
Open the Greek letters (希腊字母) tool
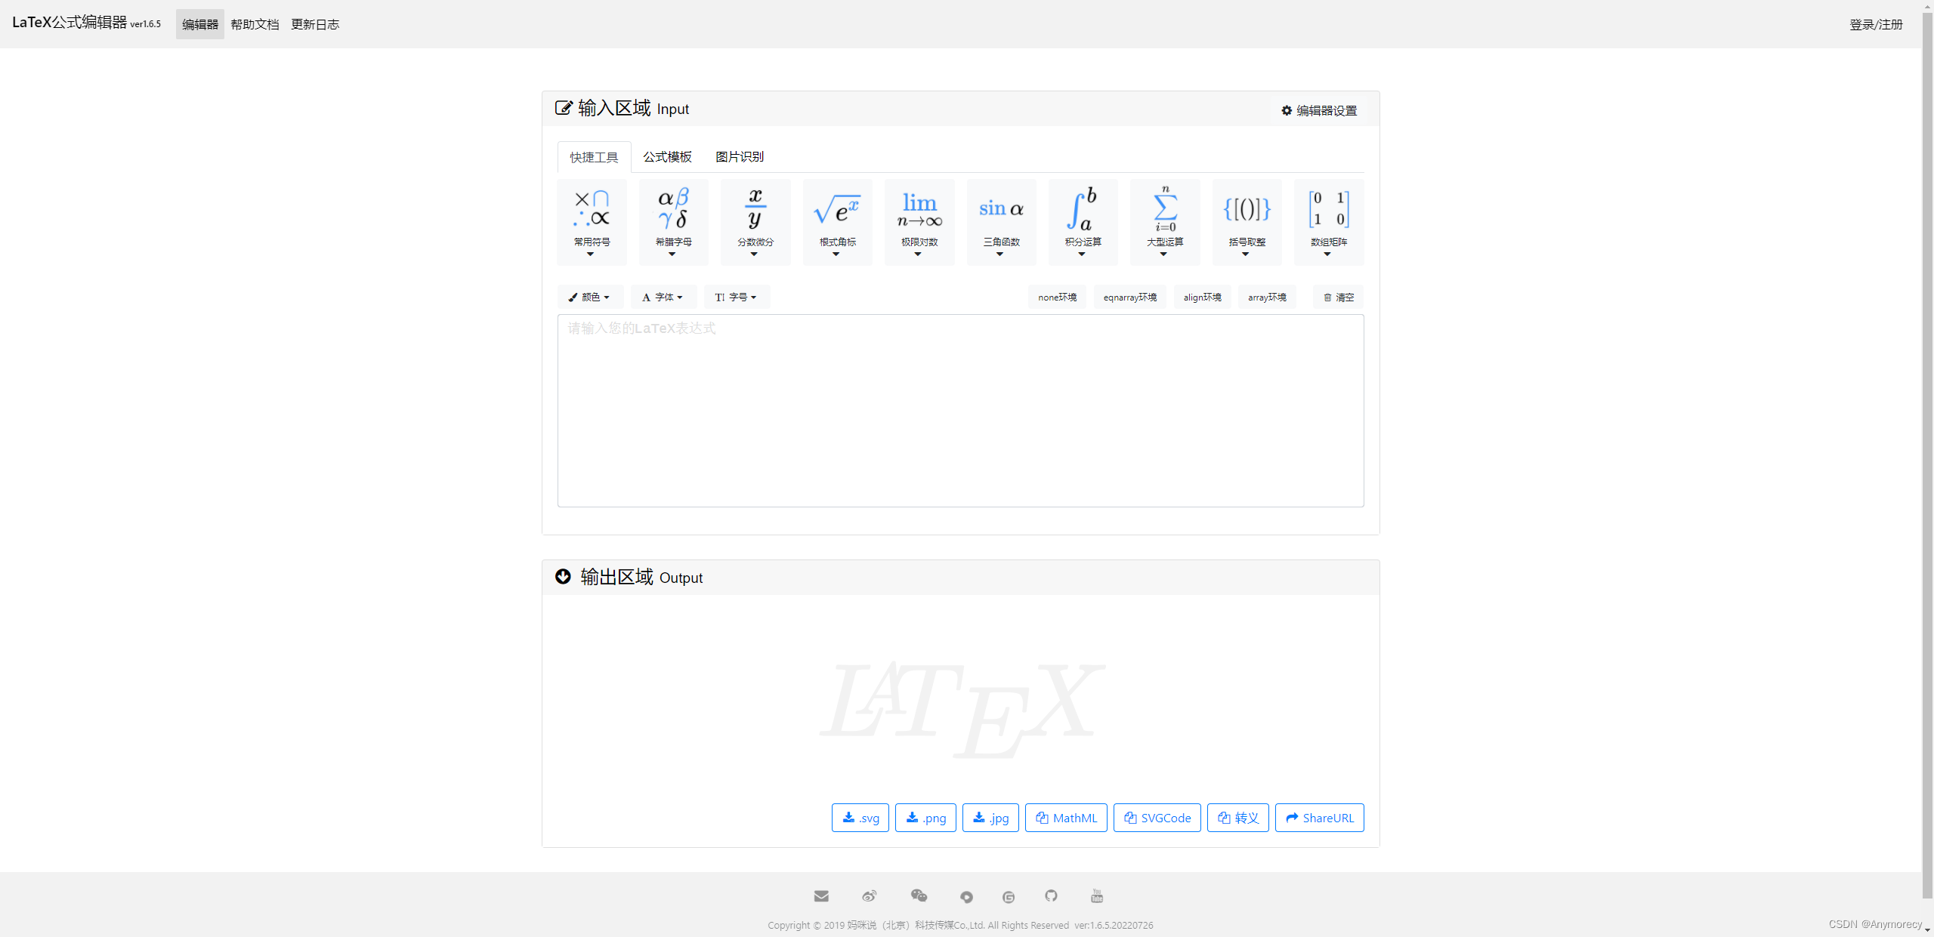[x=673, y=222]
